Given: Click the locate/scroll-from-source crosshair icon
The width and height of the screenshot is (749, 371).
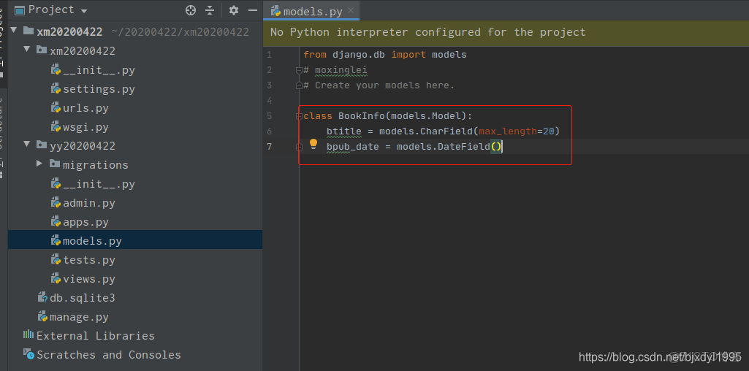Looking at the screenshot, I should click(191, 10).
